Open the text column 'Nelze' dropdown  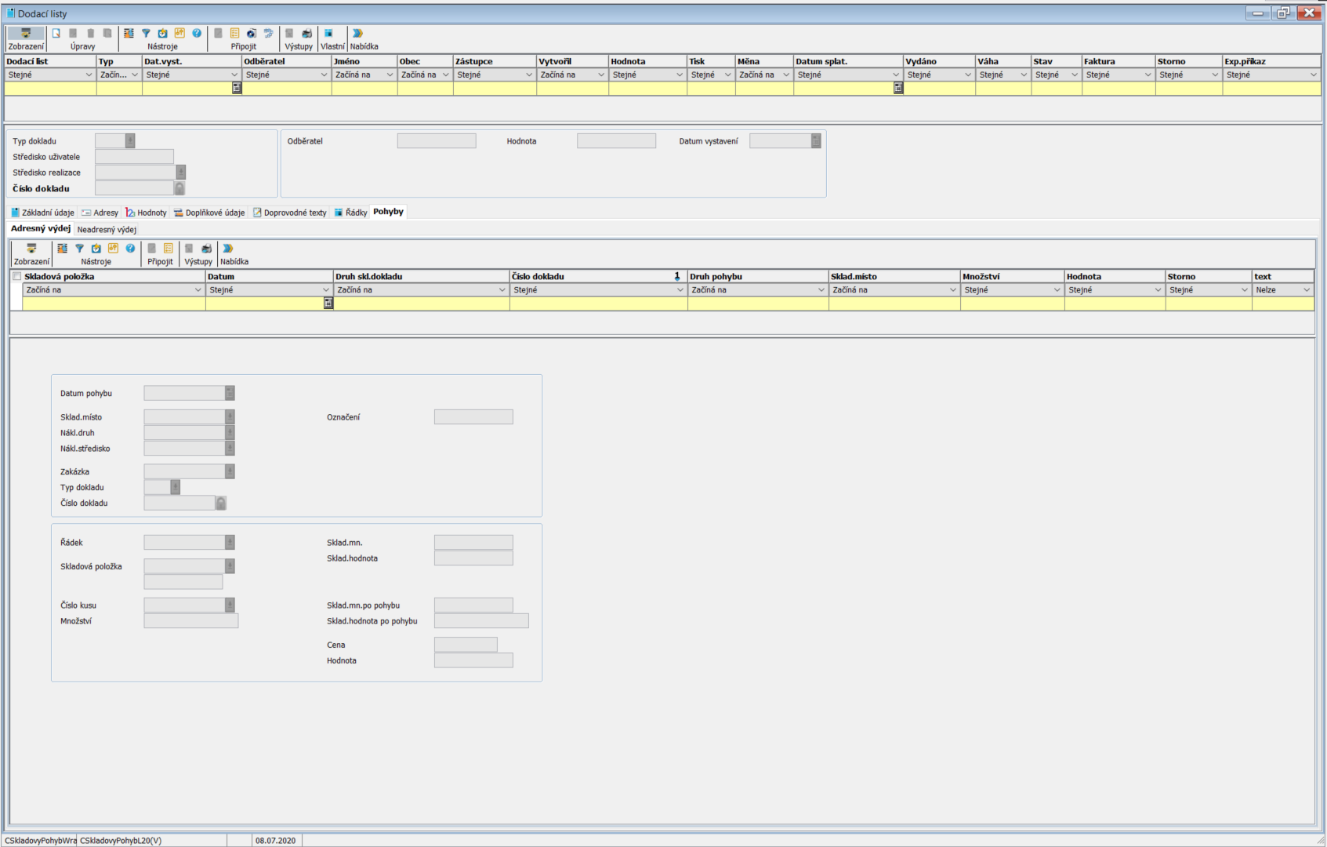pos(1306,290)
